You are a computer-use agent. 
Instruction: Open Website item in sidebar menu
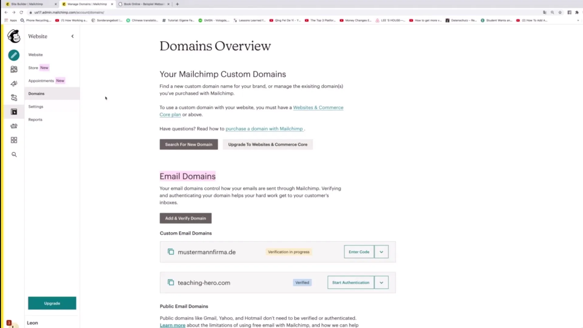coord(36,55)
